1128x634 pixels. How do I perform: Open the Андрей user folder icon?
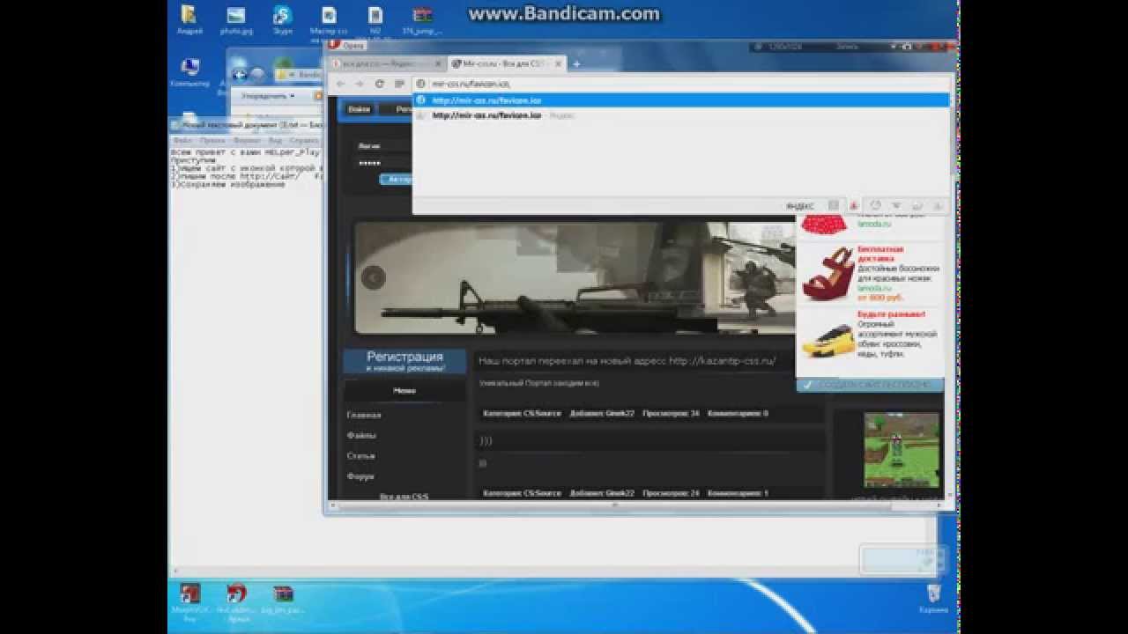189,18
